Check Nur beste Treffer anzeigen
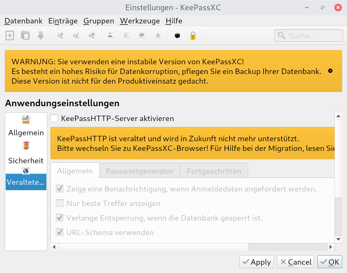Screen dimensions: 347x273 tap(59, 203)
